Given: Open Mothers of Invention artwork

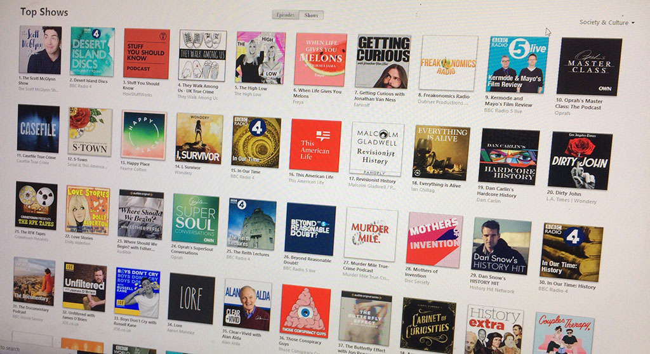Looking at the screenshot, I should coord(434,240).
